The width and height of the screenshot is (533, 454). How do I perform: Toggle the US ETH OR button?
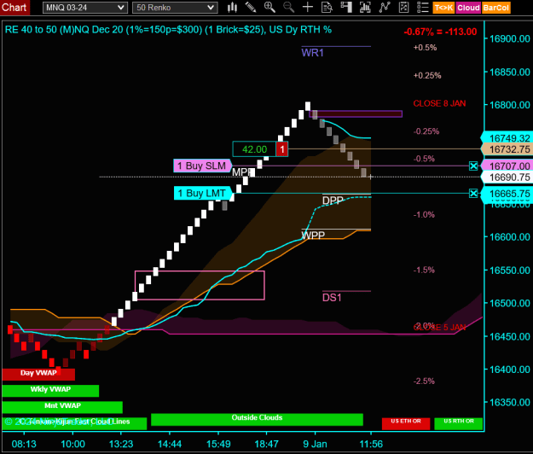406,423
